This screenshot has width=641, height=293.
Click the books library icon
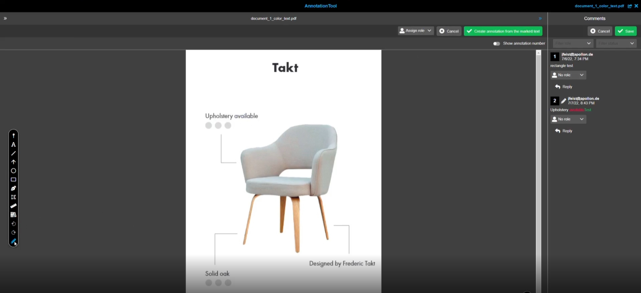pos(13,215)
